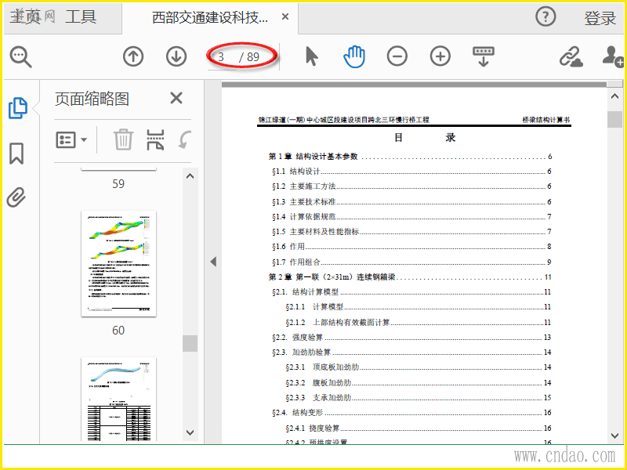Click TOC entry §2.1.2 上部结构有效截面计算
Image resolution: width=627 pixels, height=470 pixels.
click(419, 322)
